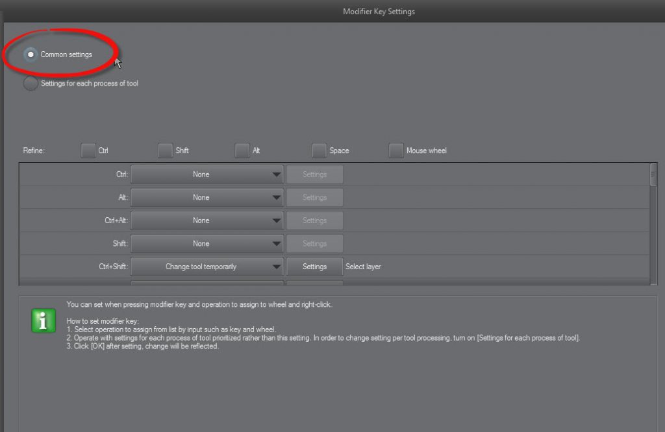Click the Settings button in Ctrl+Alt row

(314, 221)
